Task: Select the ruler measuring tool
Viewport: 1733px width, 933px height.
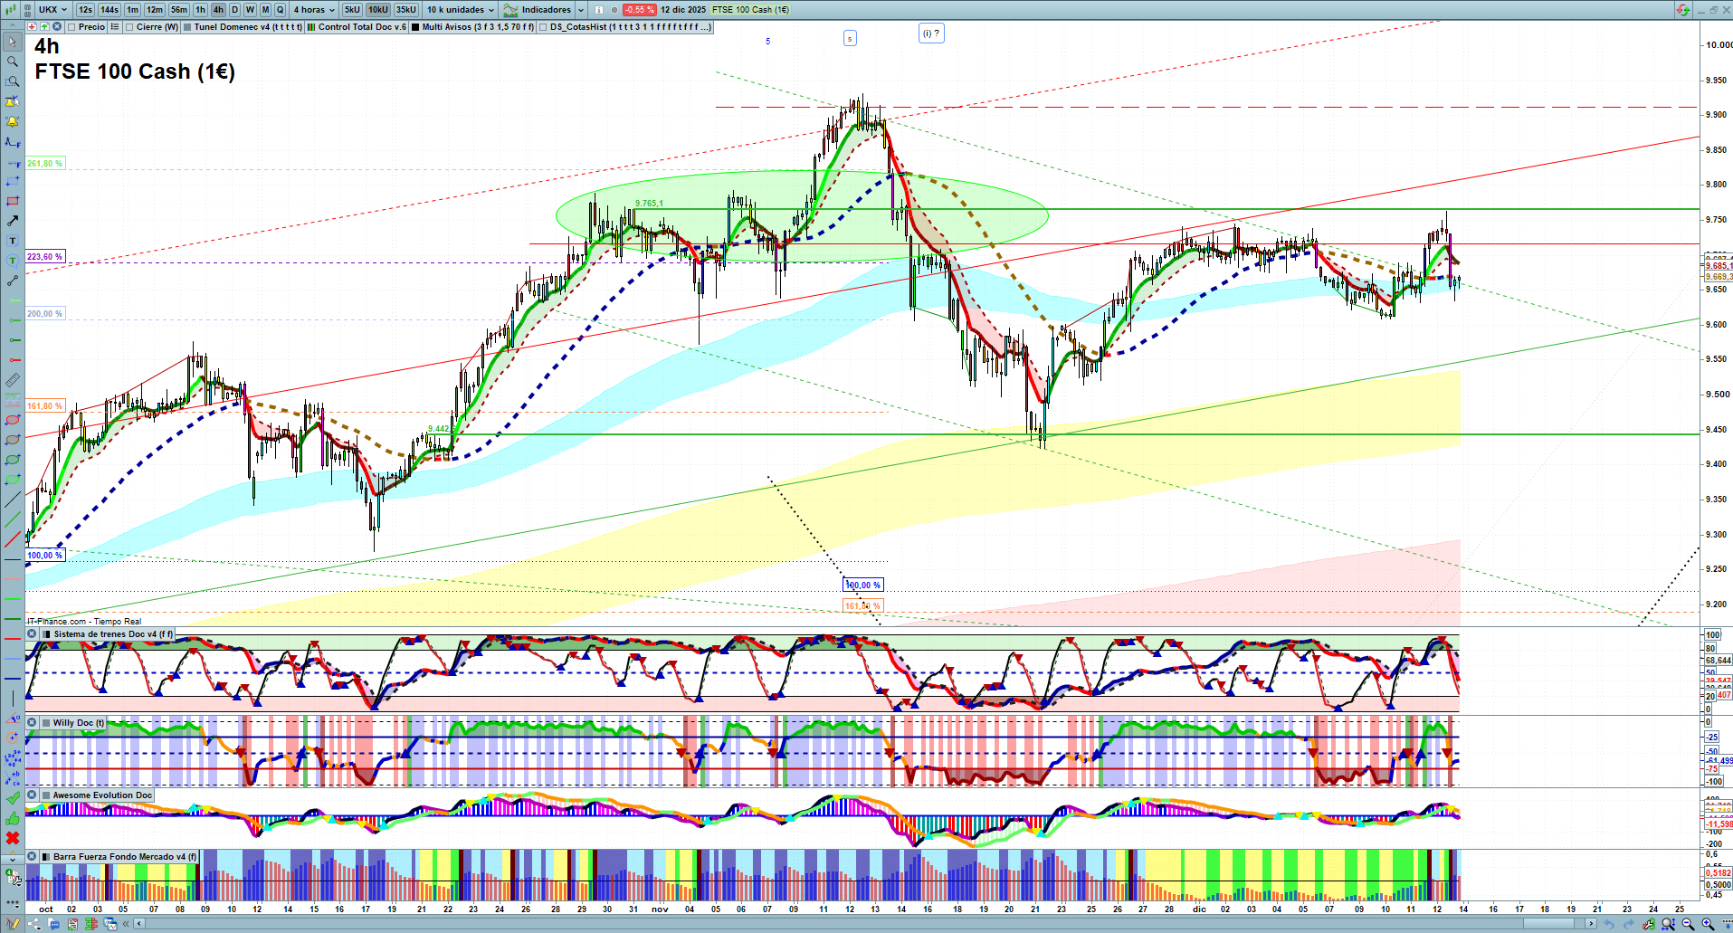Action: tap(13, 380)
